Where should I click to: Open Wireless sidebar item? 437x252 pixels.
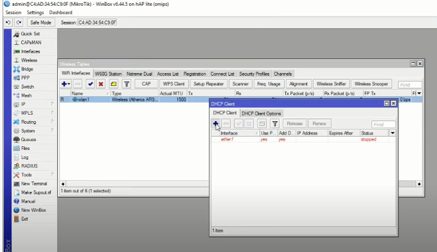(29, 60)
